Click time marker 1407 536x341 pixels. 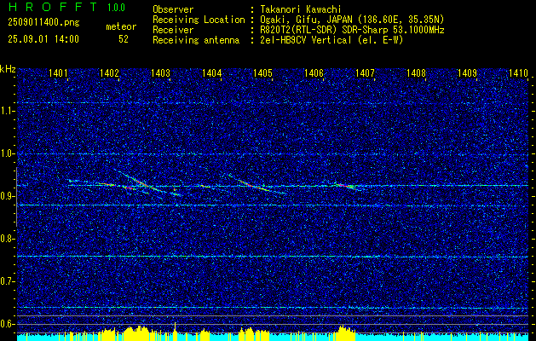365,72
